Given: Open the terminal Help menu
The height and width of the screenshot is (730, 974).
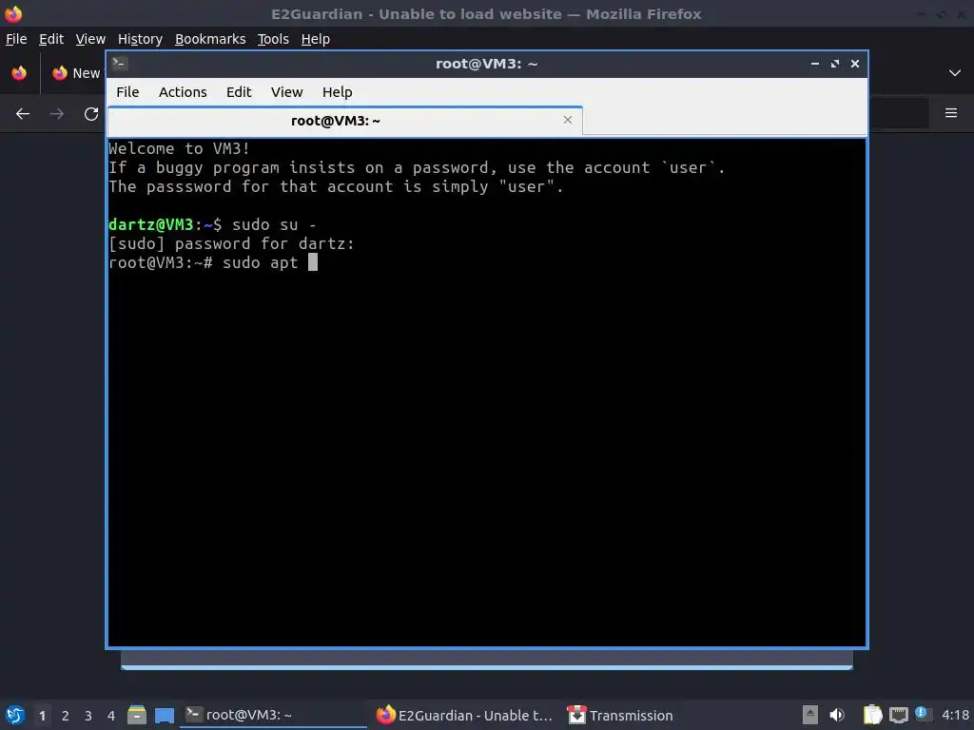Looking at the screenshot, I should pos(338,92).
